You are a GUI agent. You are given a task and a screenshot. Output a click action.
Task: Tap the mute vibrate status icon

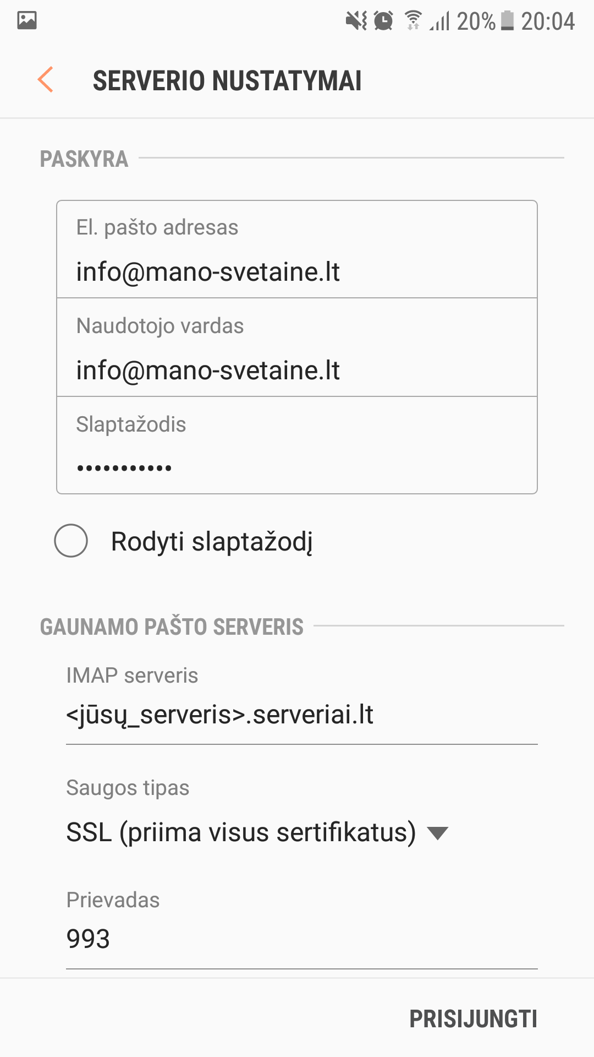(x=356, y=21)
